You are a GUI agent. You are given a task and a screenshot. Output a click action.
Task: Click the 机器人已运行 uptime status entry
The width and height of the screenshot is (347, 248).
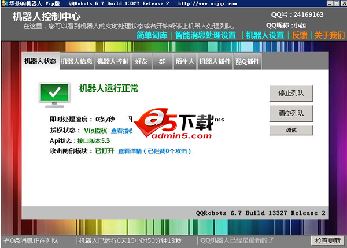(130, 240)
